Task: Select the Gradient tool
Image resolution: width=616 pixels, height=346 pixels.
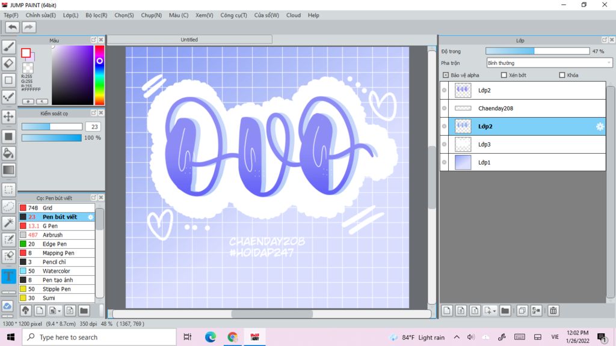Action: click(x=8, y=170)
